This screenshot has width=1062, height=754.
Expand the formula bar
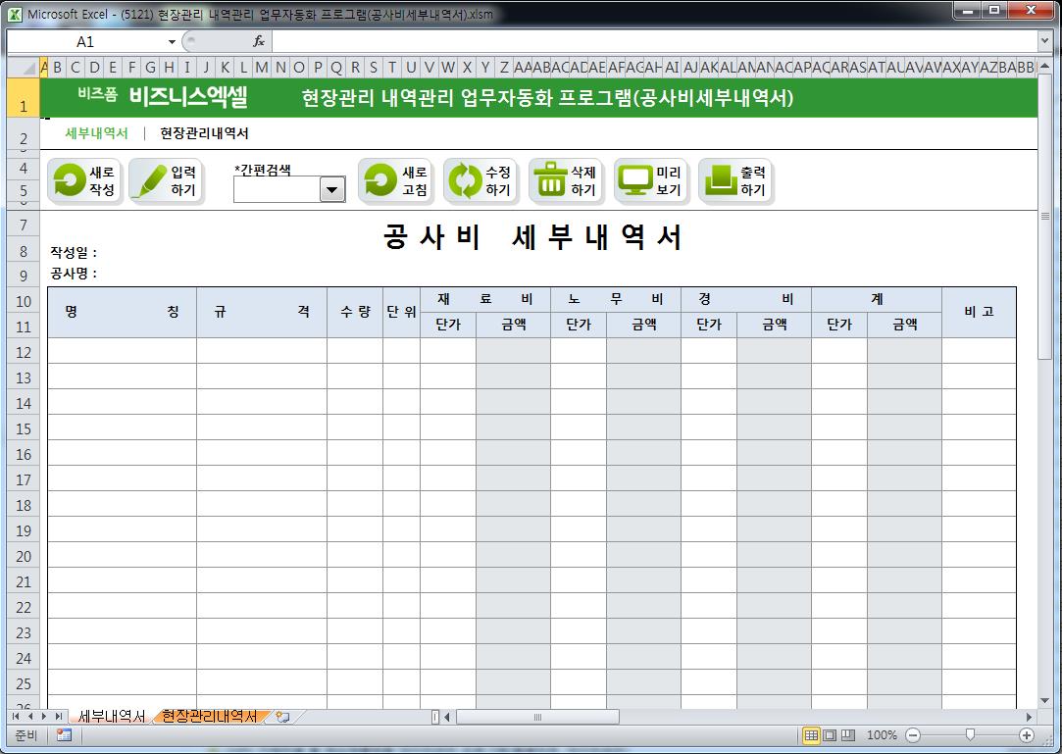(x=1044, y=41)
